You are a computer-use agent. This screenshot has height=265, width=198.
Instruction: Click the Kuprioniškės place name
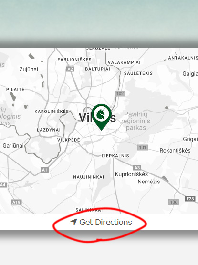click(131, 174)
